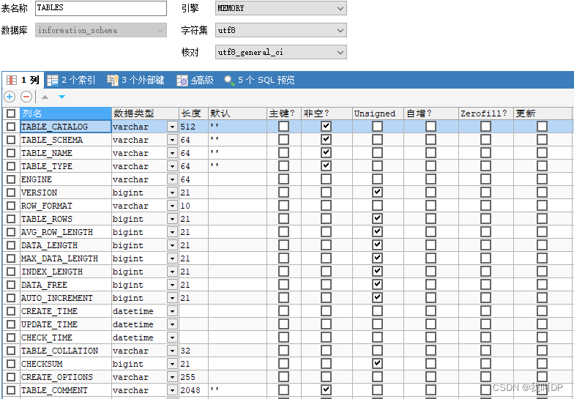Viewport: 574px width, 399px height.
Task: Toggle the select-all checkbox in header
Action: [11, 113]
